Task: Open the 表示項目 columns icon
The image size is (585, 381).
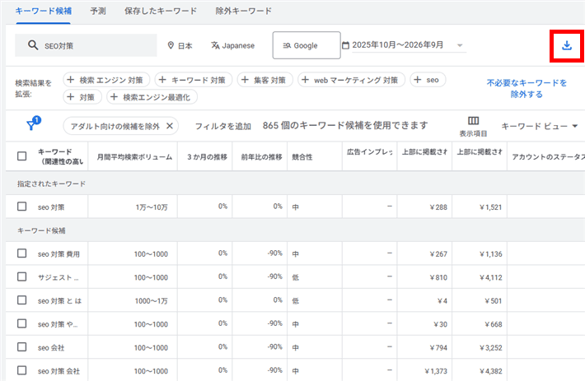Action: click(473, 121)
